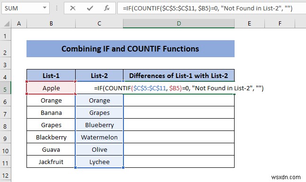The height and width of the screenshot is (182, 306).
Task: Select the 'Lychee' cell
Action: (x=99, y=162)
